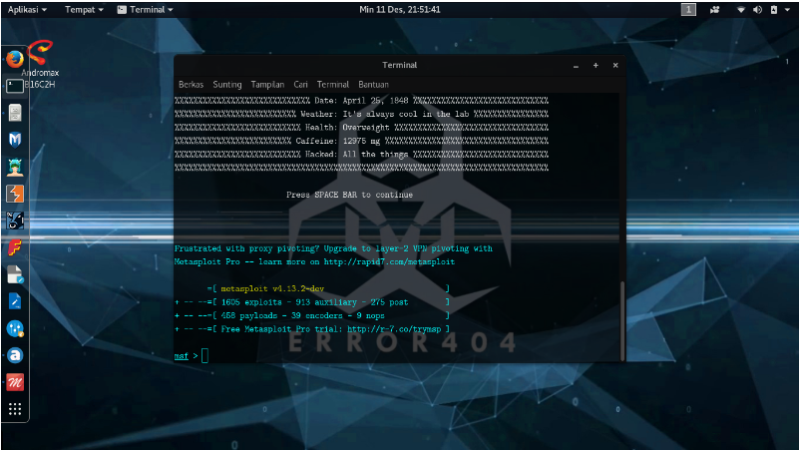Open the Tampilan menu in Terminal
The width and height of the screenshot is (800, 450).
tap(267, 85)
